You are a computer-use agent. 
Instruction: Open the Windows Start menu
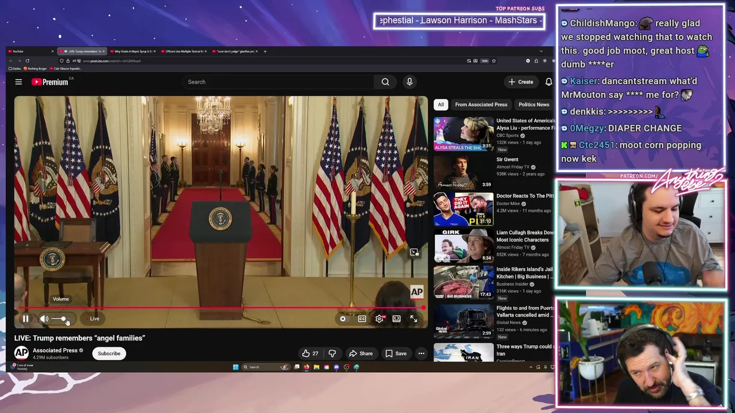[x=235, y=367]
